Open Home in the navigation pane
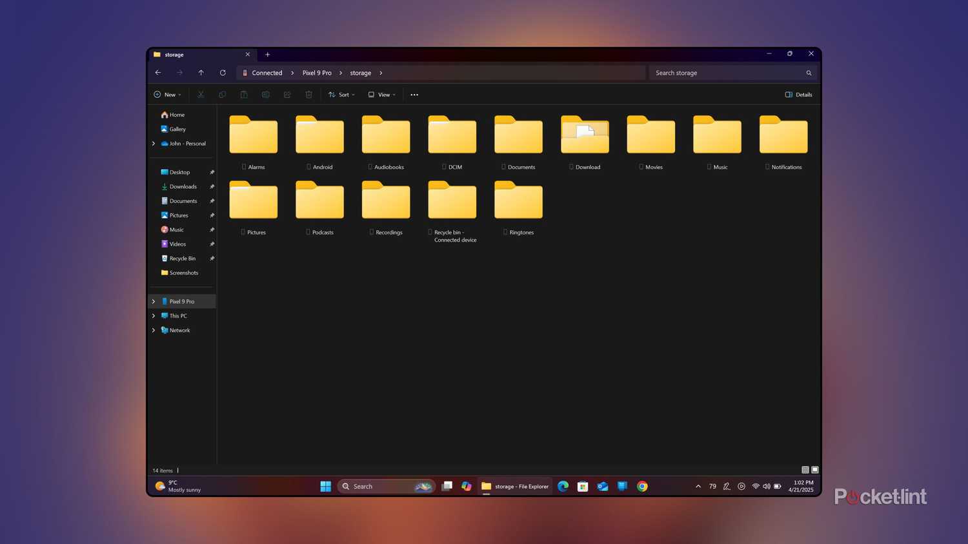 click(172, 115)
